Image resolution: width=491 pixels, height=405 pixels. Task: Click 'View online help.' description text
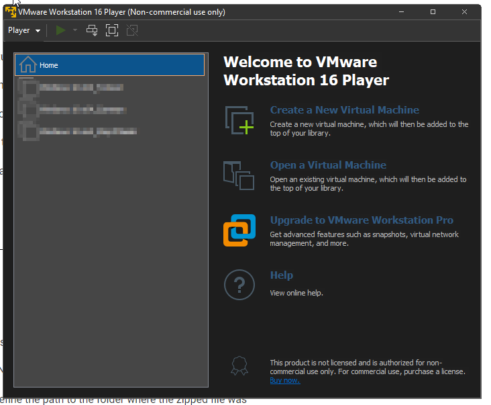click(x=296, y=293)
